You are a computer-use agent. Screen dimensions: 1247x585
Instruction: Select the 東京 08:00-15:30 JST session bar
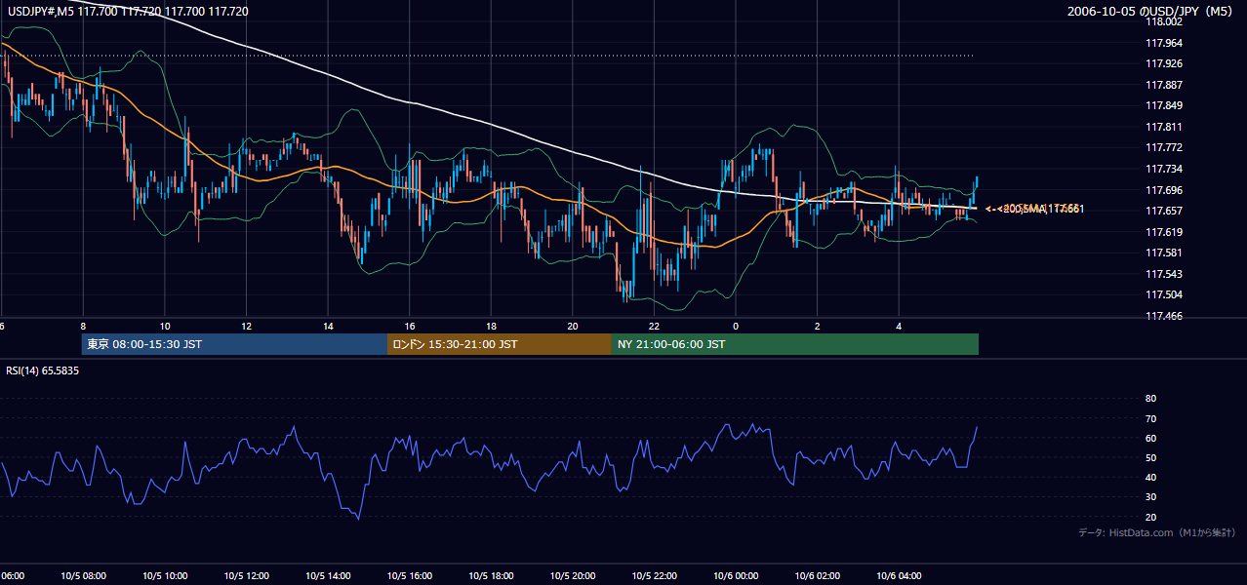234,344
